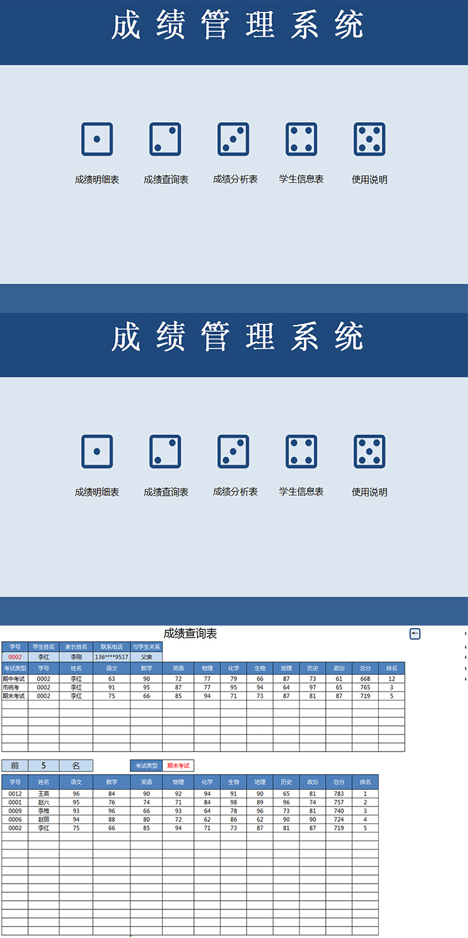The image size is (468, 938).
Task: Open 成绩分析表 link in the upper menu panel
Action: [x=235, y=179]
